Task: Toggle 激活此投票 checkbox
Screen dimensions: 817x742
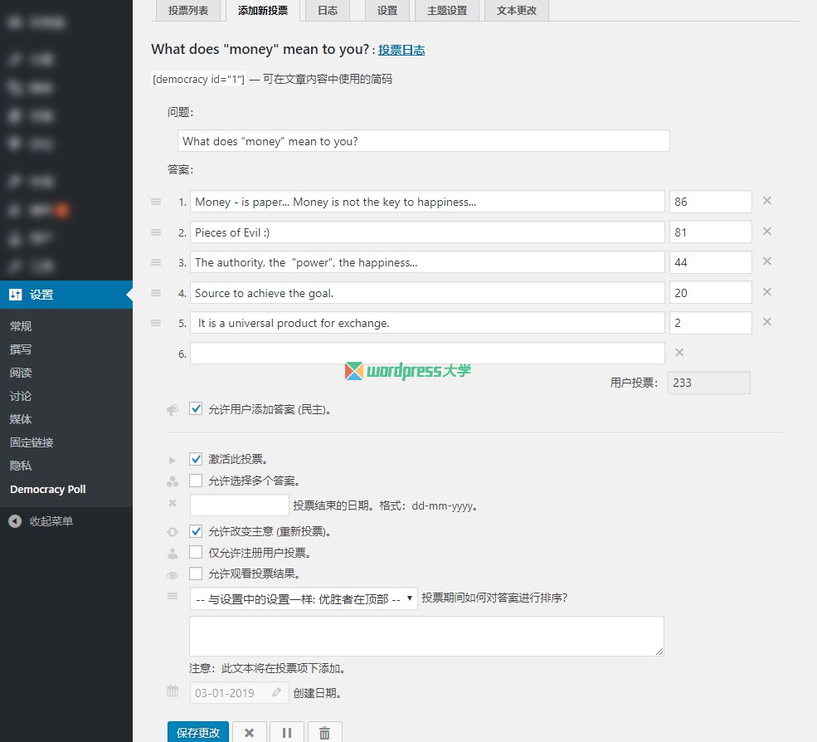Action: coord(196,459)
